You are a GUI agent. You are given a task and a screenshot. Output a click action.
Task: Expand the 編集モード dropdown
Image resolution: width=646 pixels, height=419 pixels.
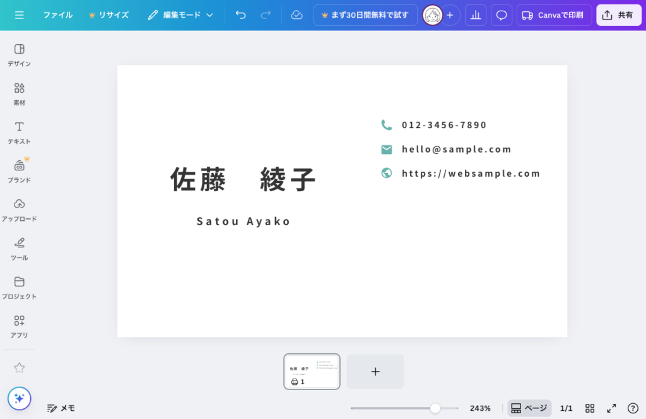(x=180, y=15)
